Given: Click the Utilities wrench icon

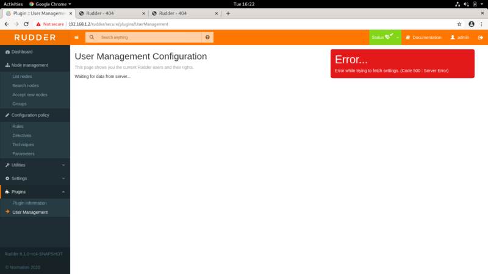Looking at the screenshot, I should click(x=7, y=165).
